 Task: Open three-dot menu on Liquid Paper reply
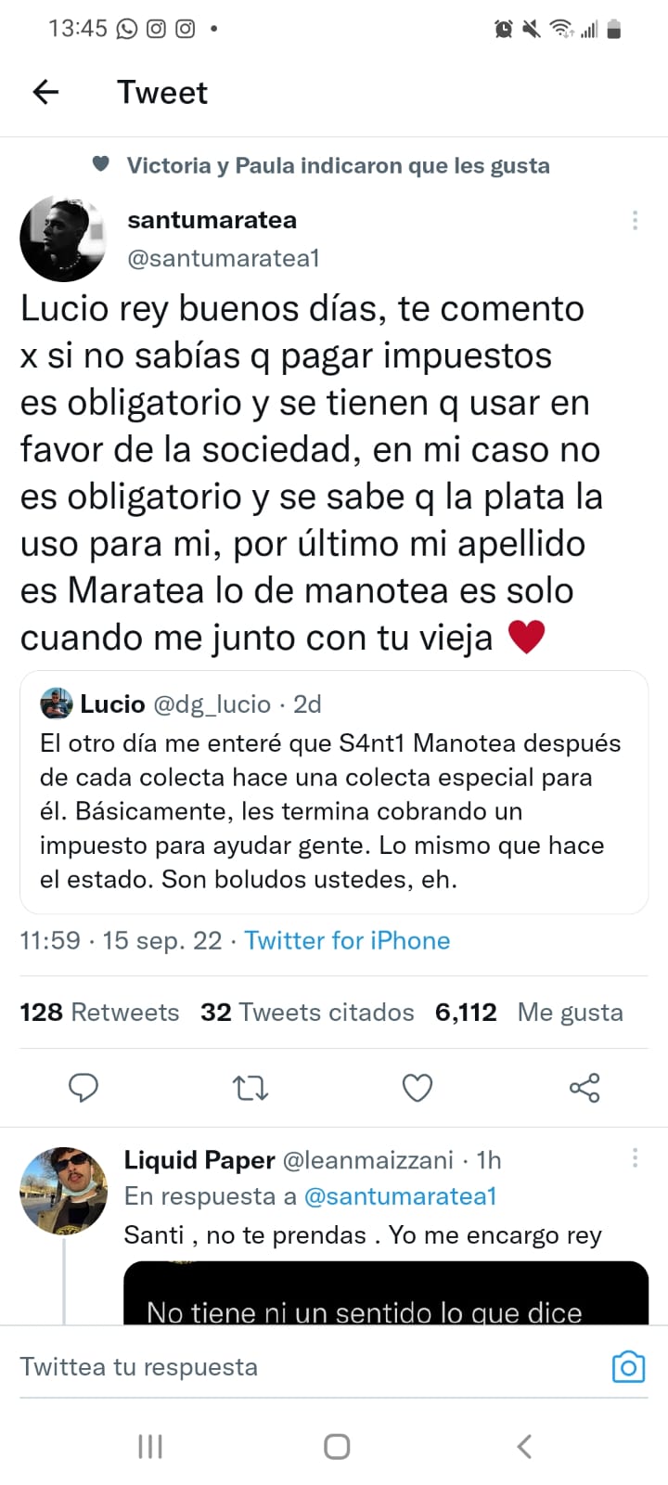[635, 1157]
